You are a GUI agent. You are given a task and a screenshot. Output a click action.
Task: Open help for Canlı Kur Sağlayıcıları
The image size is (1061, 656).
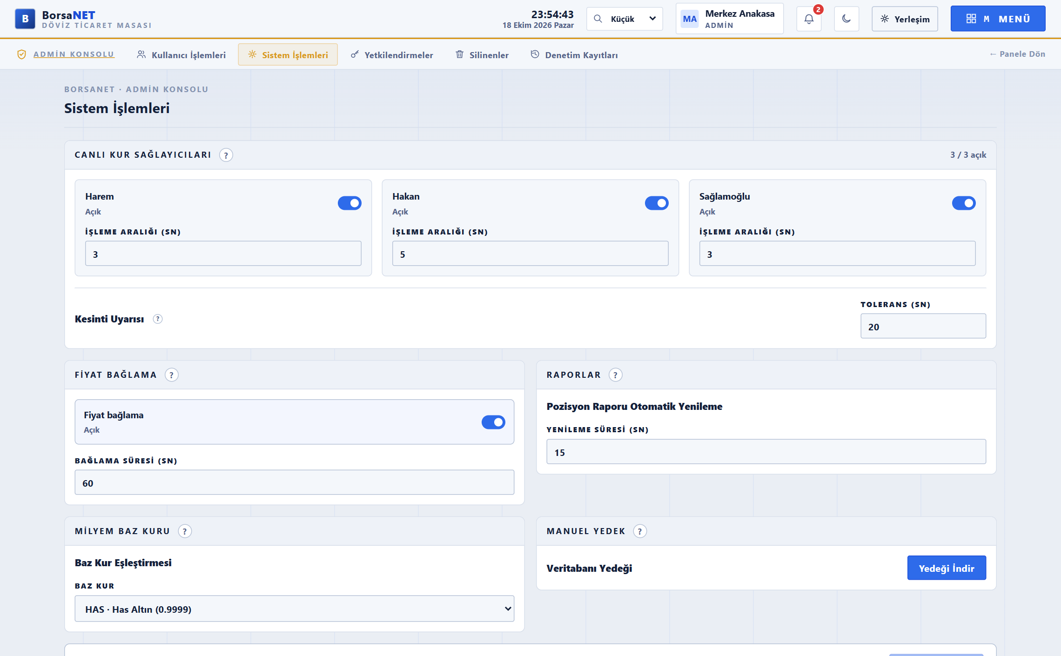(x=226, y=155)
